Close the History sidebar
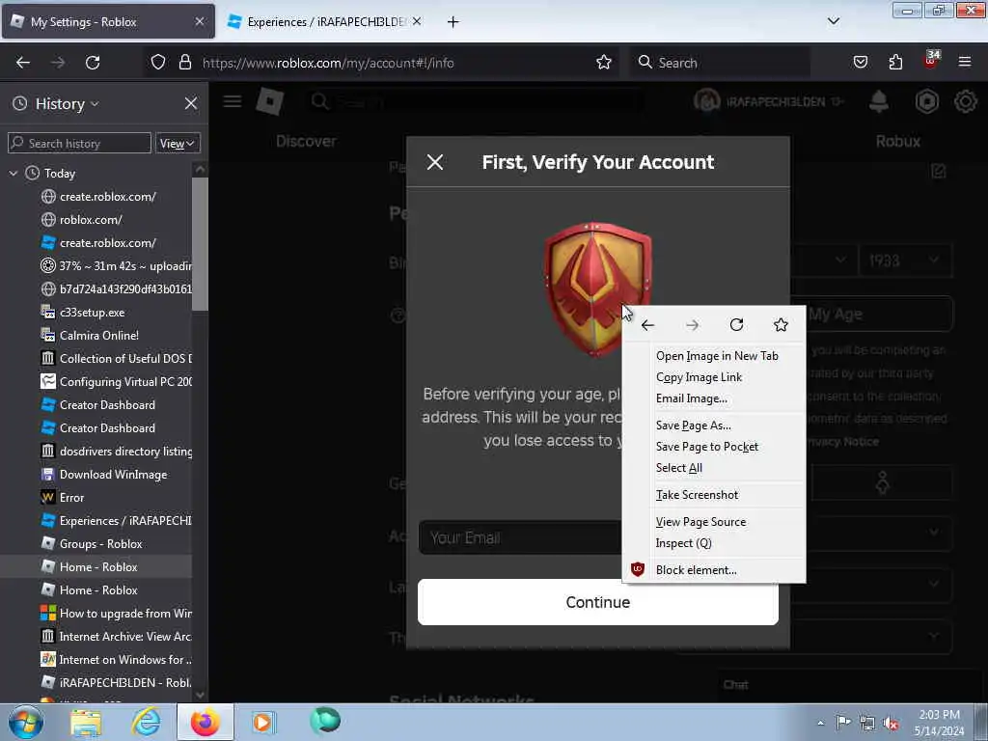This screenshot has width=988, height=741. 190,103
